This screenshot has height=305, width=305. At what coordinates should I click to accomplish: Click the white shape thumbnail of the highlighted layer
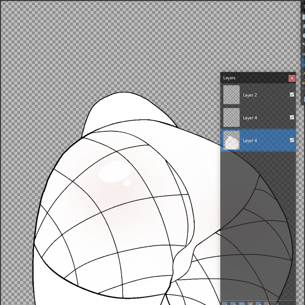[x=232, y=140]
